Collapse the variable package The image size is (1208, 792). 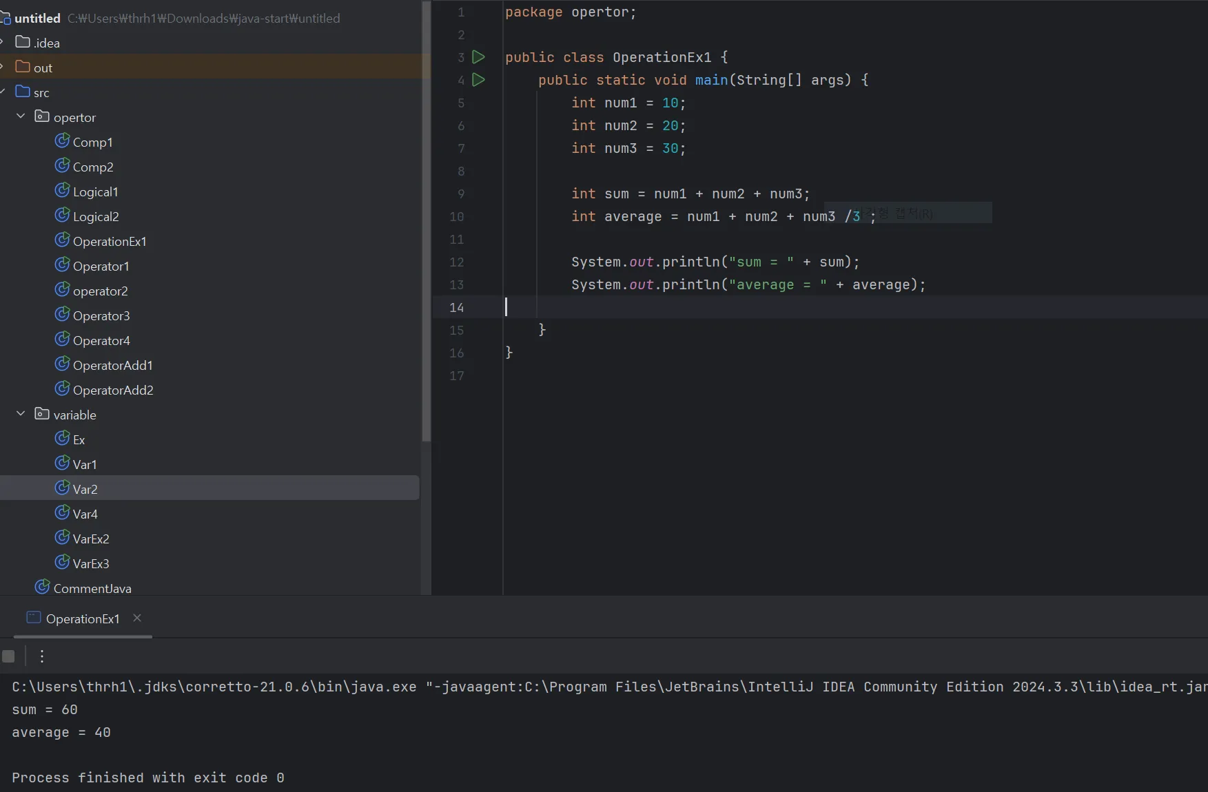point(21,414)
